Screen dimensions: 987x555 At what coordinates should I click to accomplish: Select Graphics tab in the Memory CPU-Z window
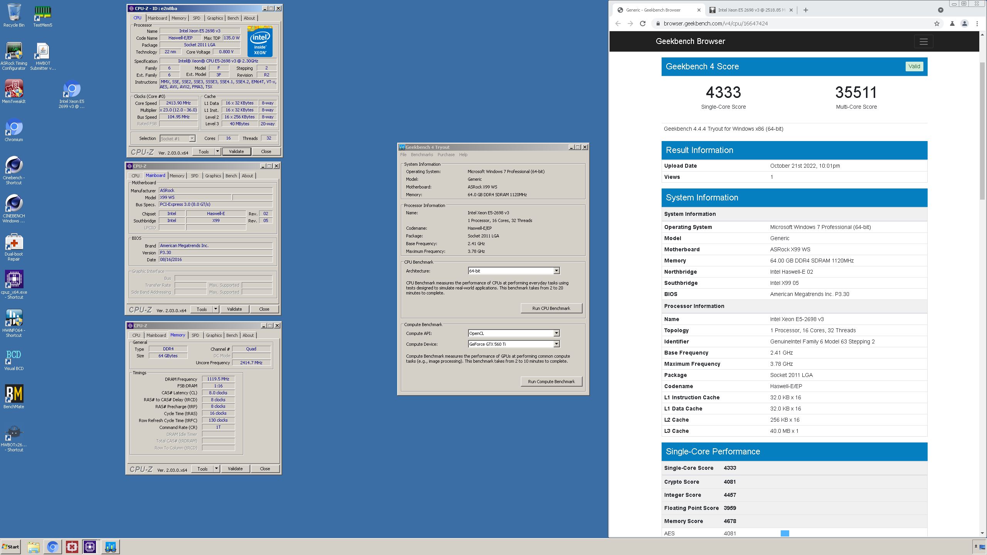[x=214, y=335]
